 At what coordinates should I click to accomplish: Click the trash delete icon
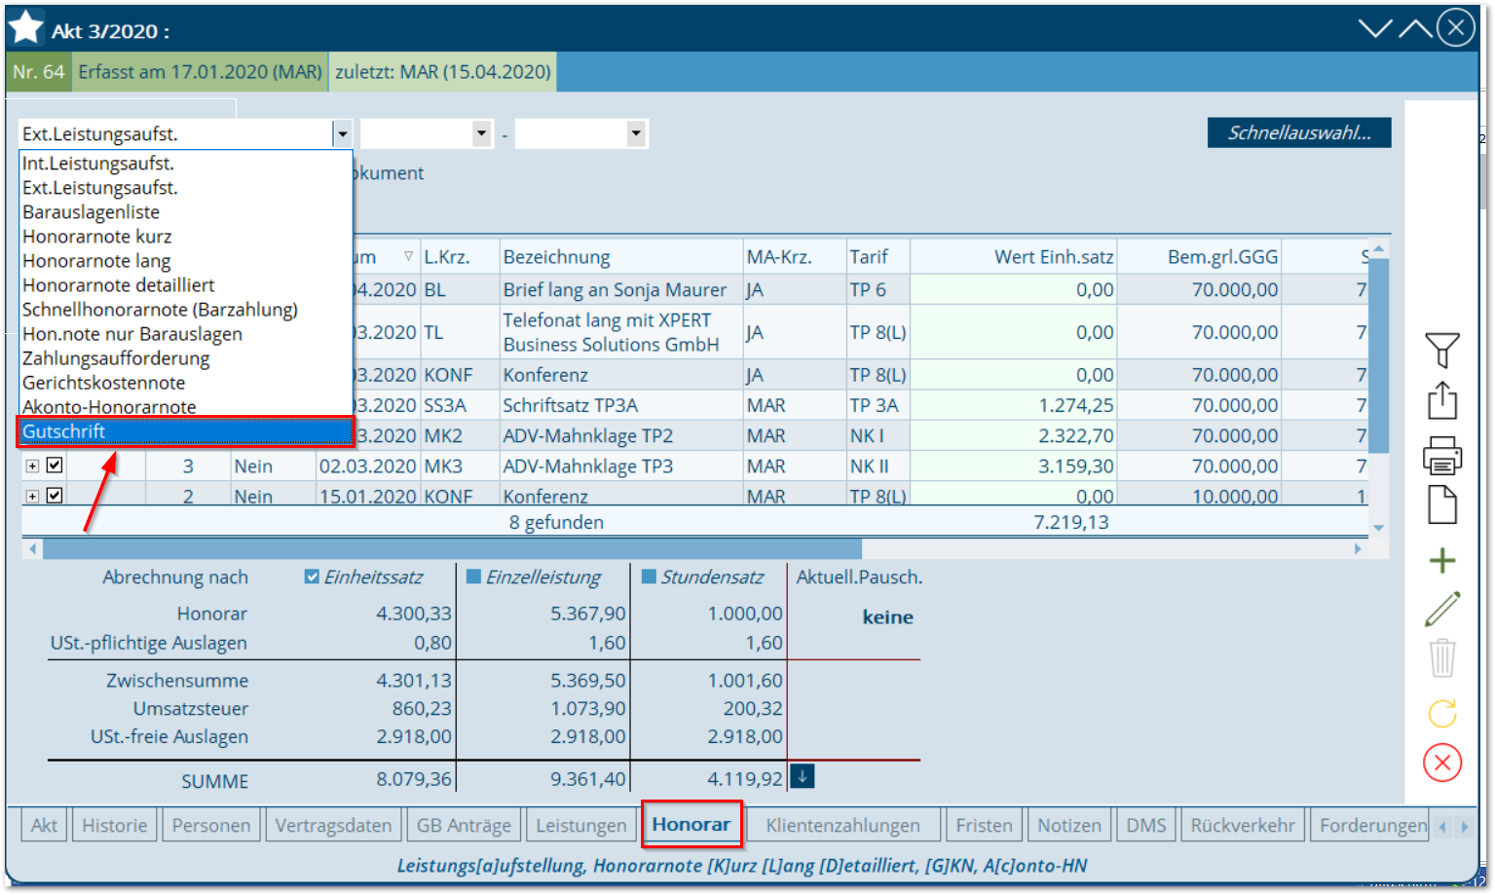point(1442,657)
